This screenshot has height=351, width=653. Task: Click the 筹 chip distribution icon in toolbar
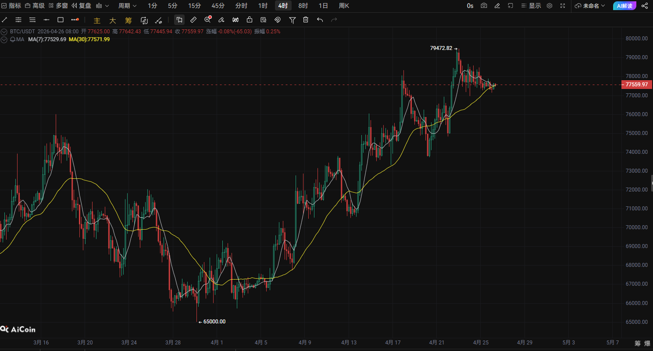[128, 20]
